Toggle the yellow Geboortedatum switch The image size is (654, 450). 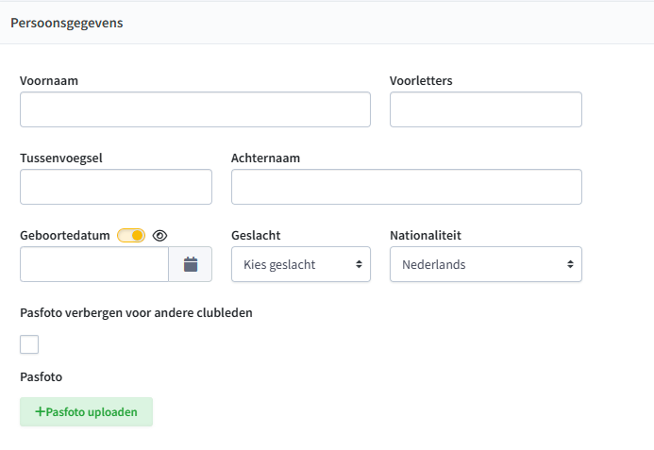click(131, 236)
